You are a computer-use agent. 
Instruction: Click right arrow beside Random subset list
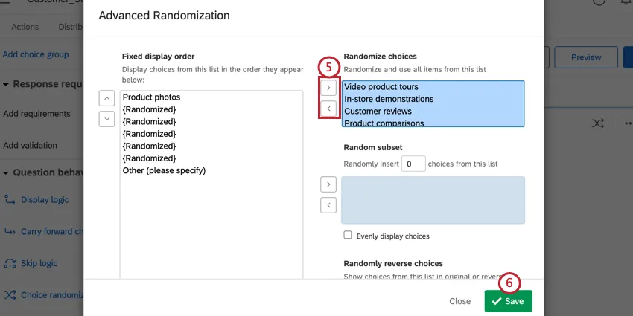(328, 184)
